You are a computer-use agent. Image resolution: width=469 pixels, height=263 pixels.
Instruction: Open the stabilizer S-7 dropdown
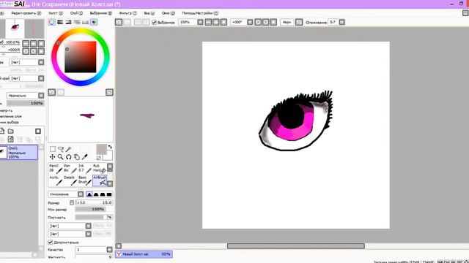point(342,22)
